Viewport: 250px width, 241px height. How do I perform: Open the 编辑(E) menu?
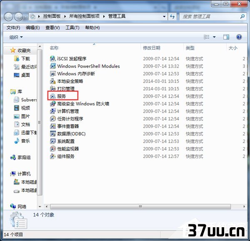click(32, 28)
